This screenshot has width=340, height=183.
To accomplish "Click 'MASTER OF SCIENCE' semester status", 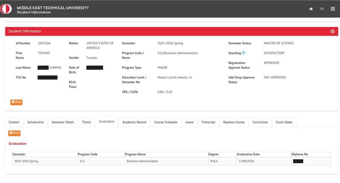I will [x=279, y=43].
